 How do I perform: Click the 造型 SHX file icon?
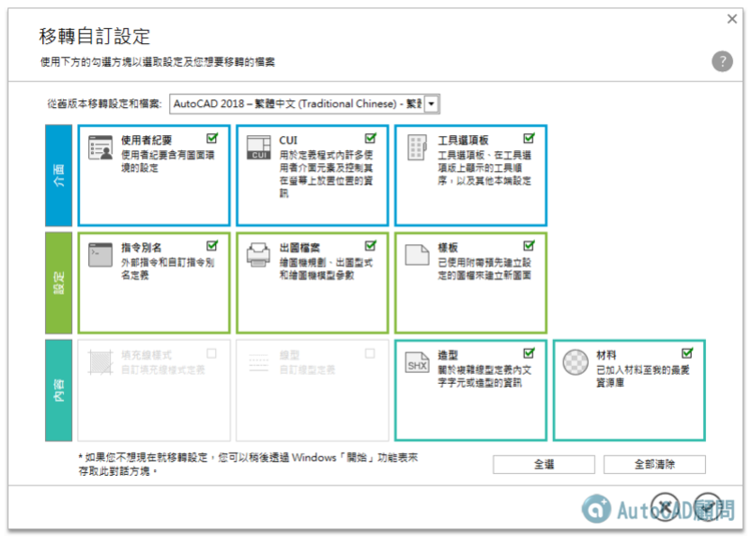(417, 362)
